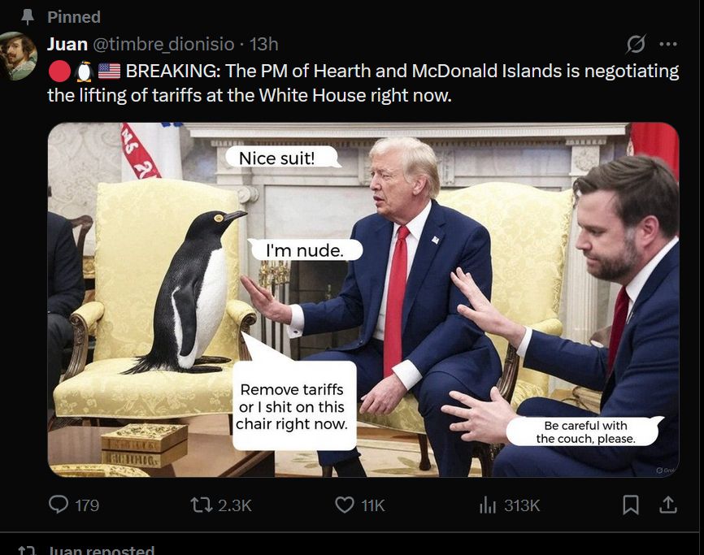Viewport: 704px width, 555px height.
Task: Click the 313K views count
Action: pyautogui.click(x=522, y=505)
